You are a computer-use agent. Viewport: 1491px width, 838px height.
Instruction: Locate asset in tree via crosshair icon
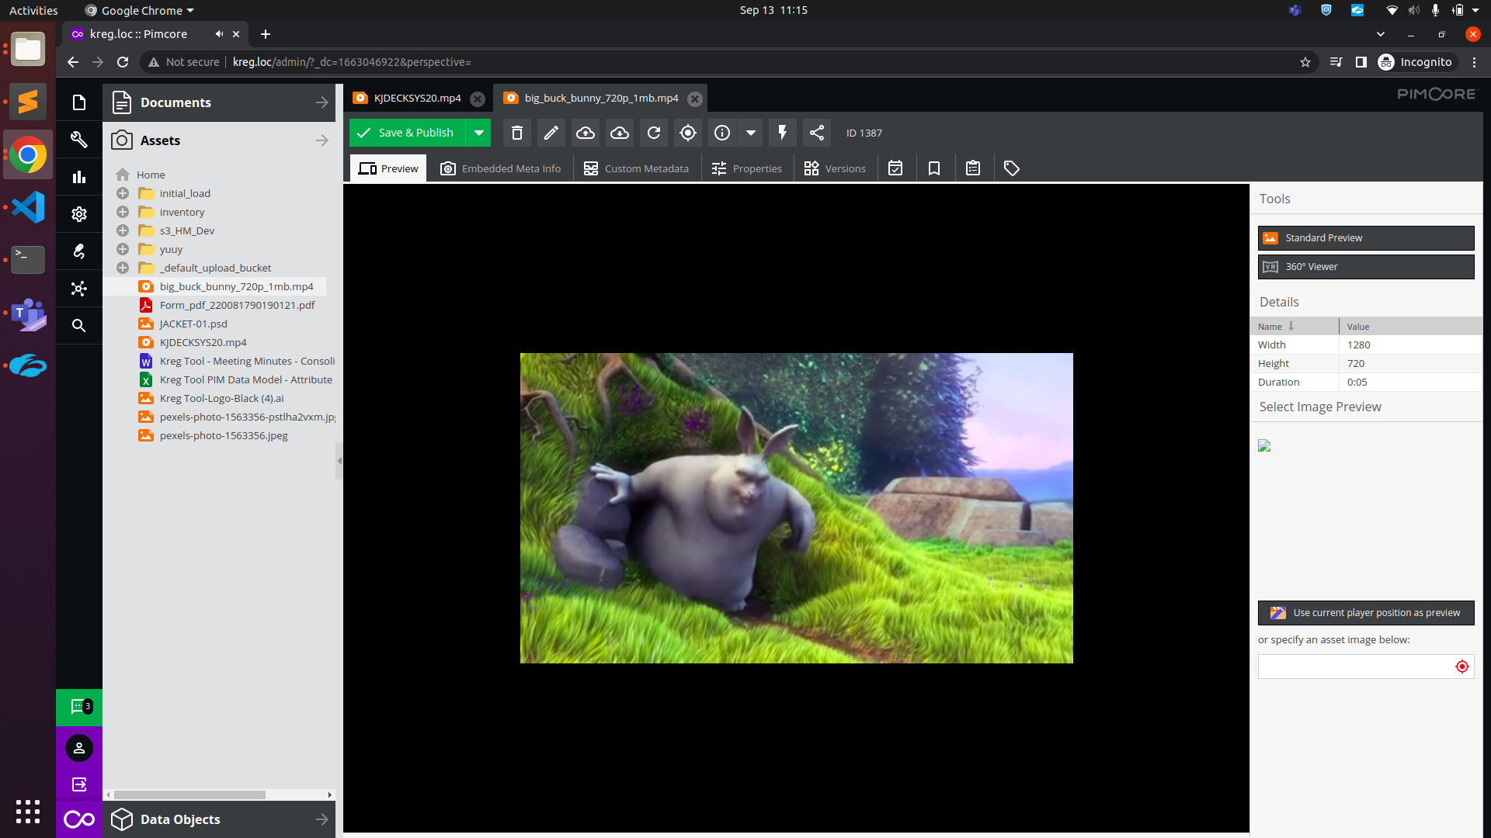687,133
